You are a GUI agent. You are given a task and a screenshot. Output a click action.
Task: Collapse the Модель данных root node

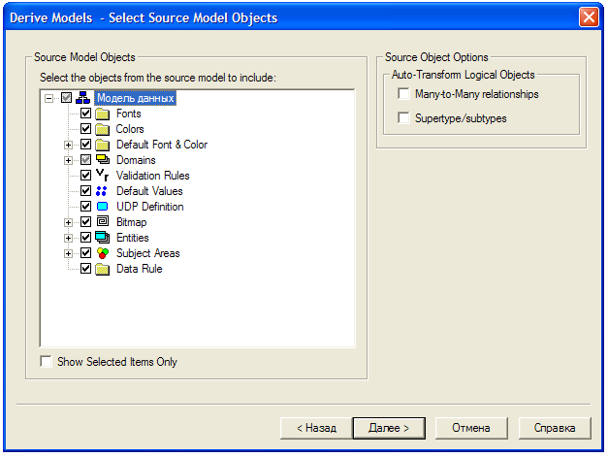[48, 98]
